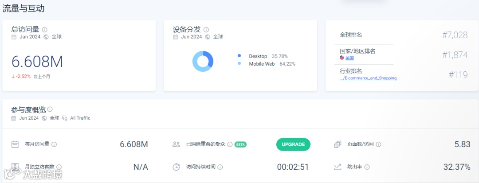The image size is (479, 183).
Task: Click the device distribution donut chart
Action: (x=203, y=61)
